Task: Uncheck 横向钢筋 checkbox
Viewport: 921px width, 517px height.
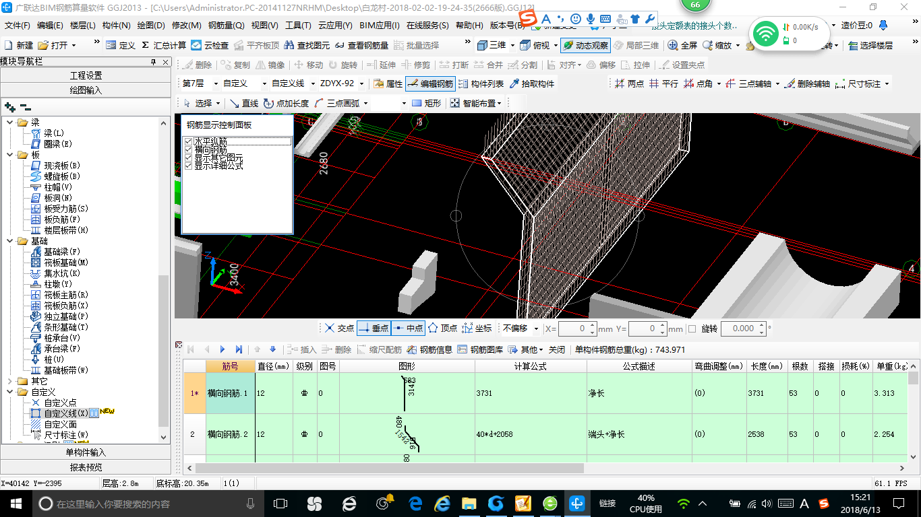Action: tap(188, 150)
